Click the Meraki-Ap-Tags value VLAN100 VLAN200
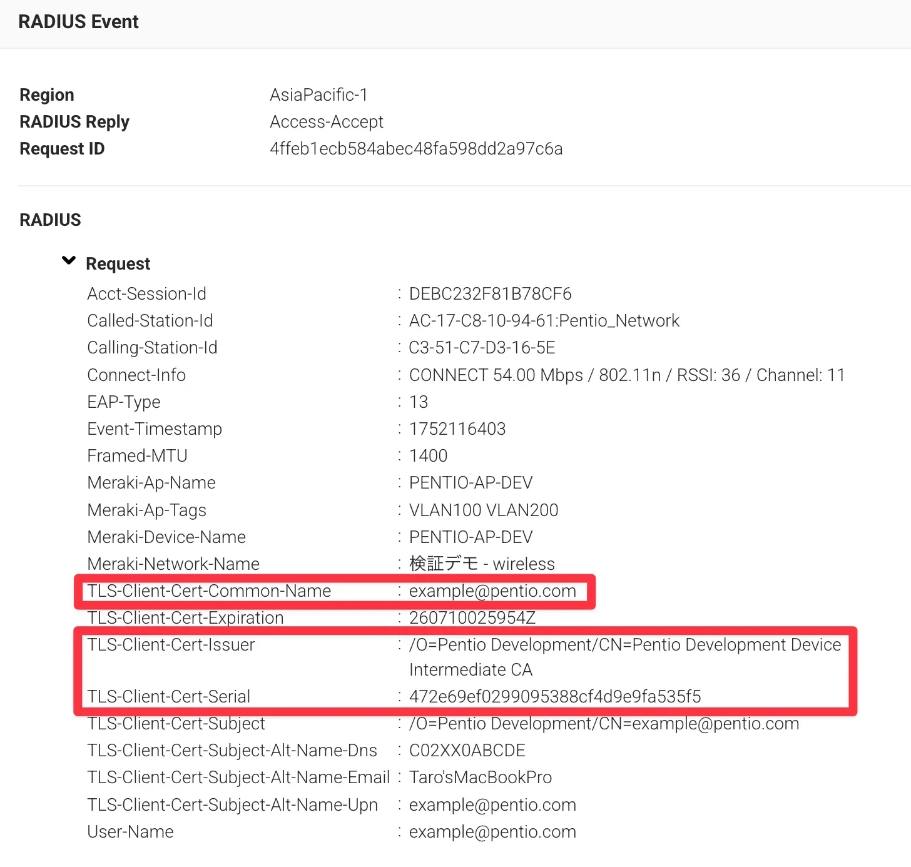The image size is (911, 867). coord(483,510)
